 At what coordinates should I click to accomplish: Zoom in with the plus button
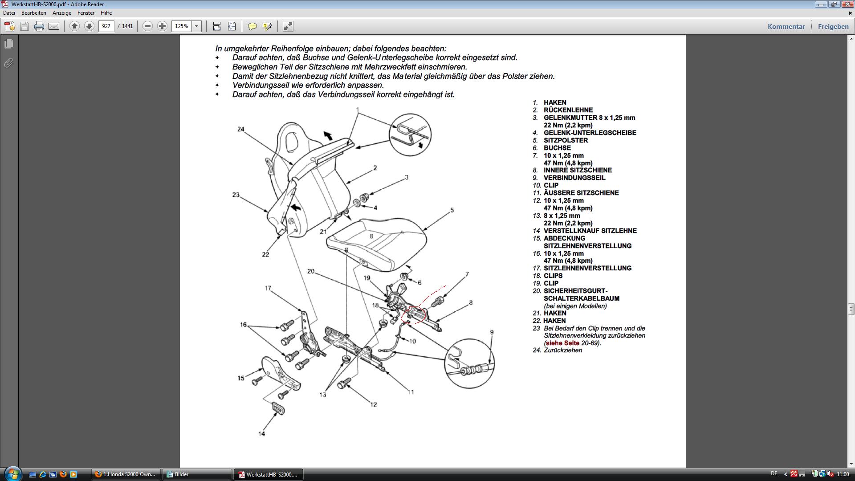pos(162,26)
